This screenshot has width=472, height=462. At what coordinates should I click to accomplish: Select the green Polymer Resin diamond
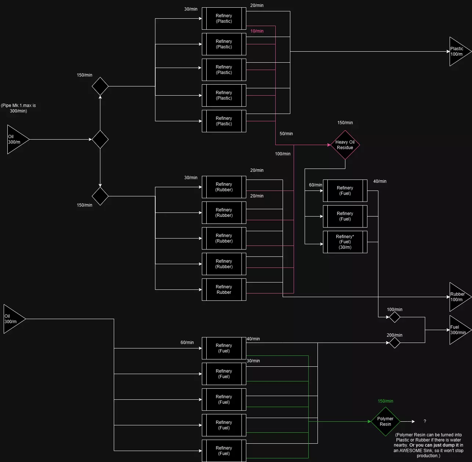[385, 421]
